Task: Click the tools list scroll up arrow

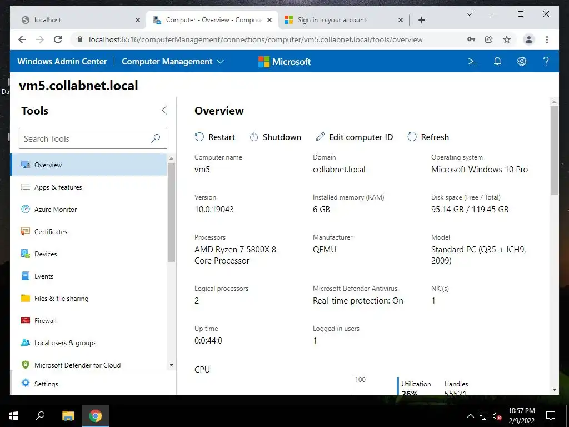Action: (x=171, y=158)
